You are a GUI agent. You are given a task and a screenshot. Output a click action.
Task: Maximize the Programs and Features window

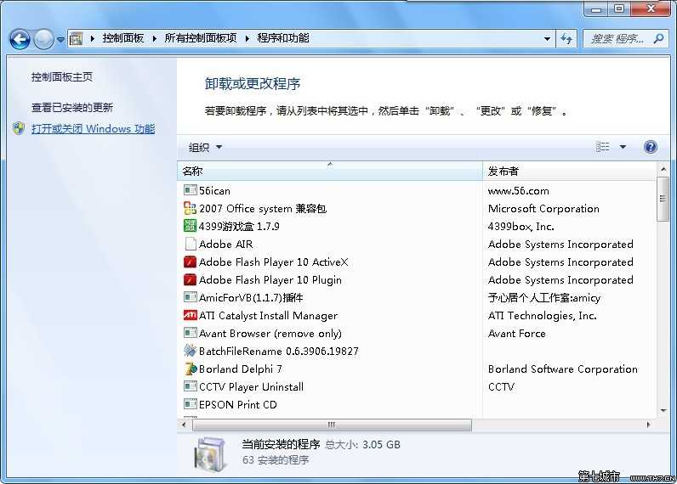(x=619, y=9)
